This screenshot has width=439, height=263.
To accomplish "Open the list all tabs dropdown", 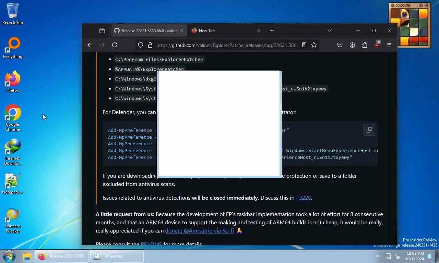I will (x=330, y=30).
